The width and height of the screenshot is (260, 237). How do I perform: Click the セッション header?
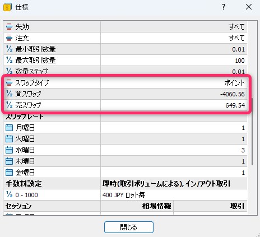tap(18, 206)
